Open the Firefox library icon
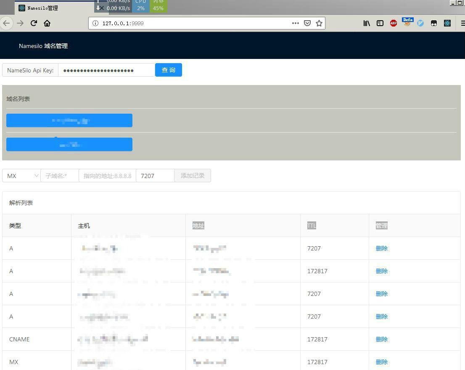The height and width of the screenshot is (370, 465). pos(367,23)
